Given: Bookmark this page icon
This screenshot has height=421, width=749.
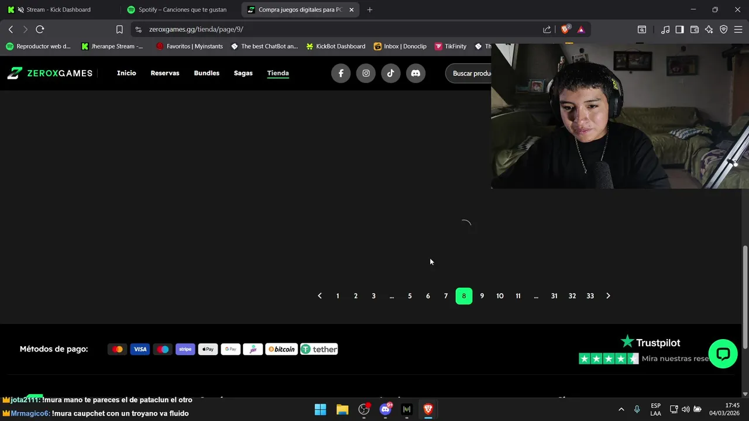Looking at the screenshot, I should [x=119, y=29].
